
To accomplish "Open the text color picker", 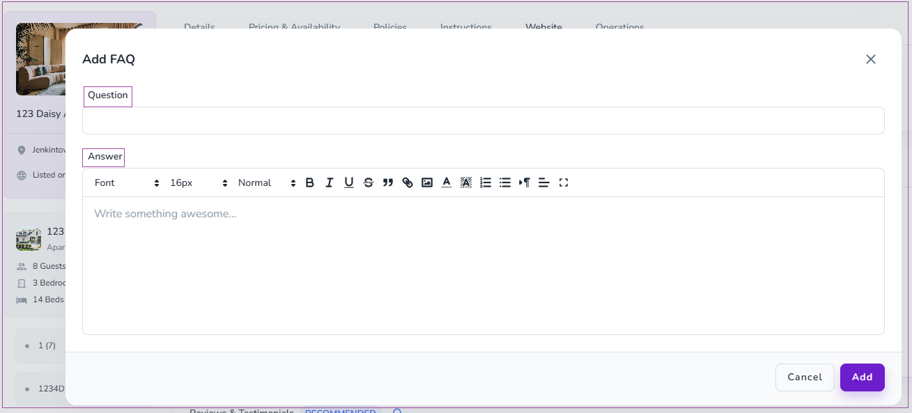I will tap(447, 182).
